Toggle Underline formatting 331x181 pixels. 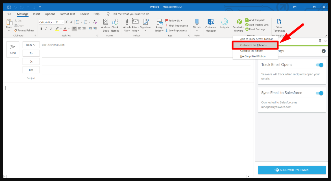coord(51,29)
